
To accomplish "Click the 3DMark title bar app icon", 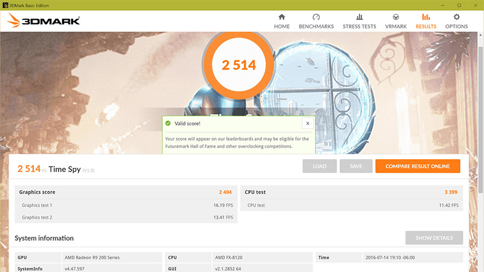I will point(5,5).
